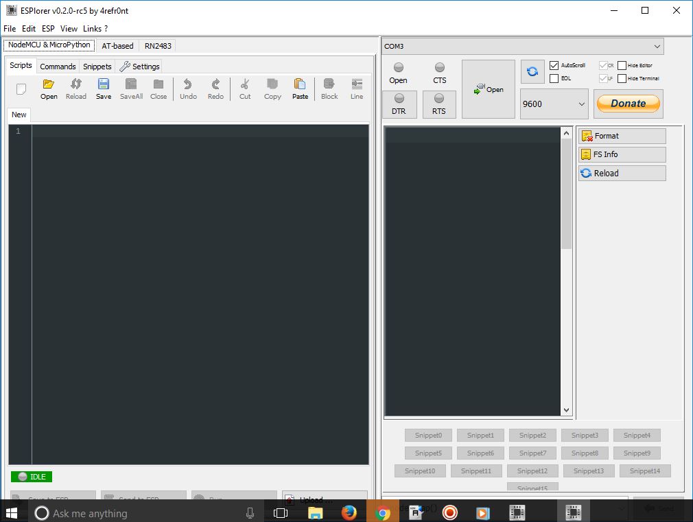The width and height of the screenshot is (693, 522).
Task: Show FS Info
Action: [622, 154]
